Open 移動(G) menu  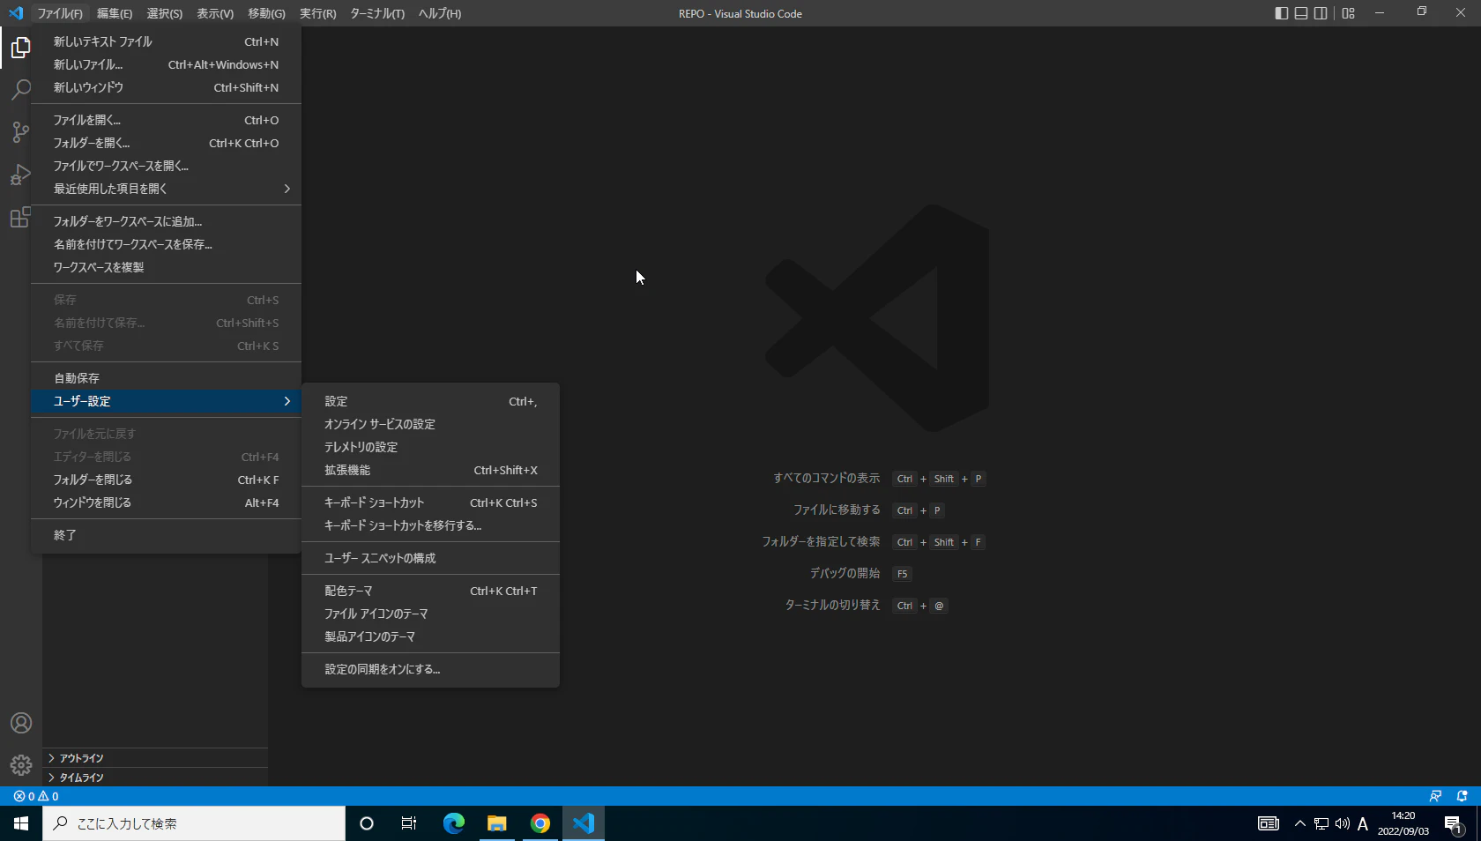pyautogui.click(x=266, y=13)
